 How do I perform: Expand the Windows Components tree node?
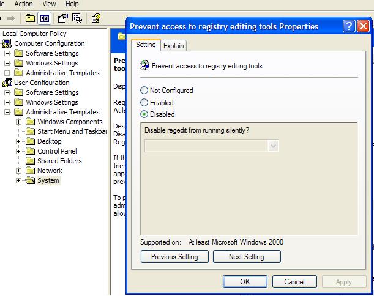point(19,122)
